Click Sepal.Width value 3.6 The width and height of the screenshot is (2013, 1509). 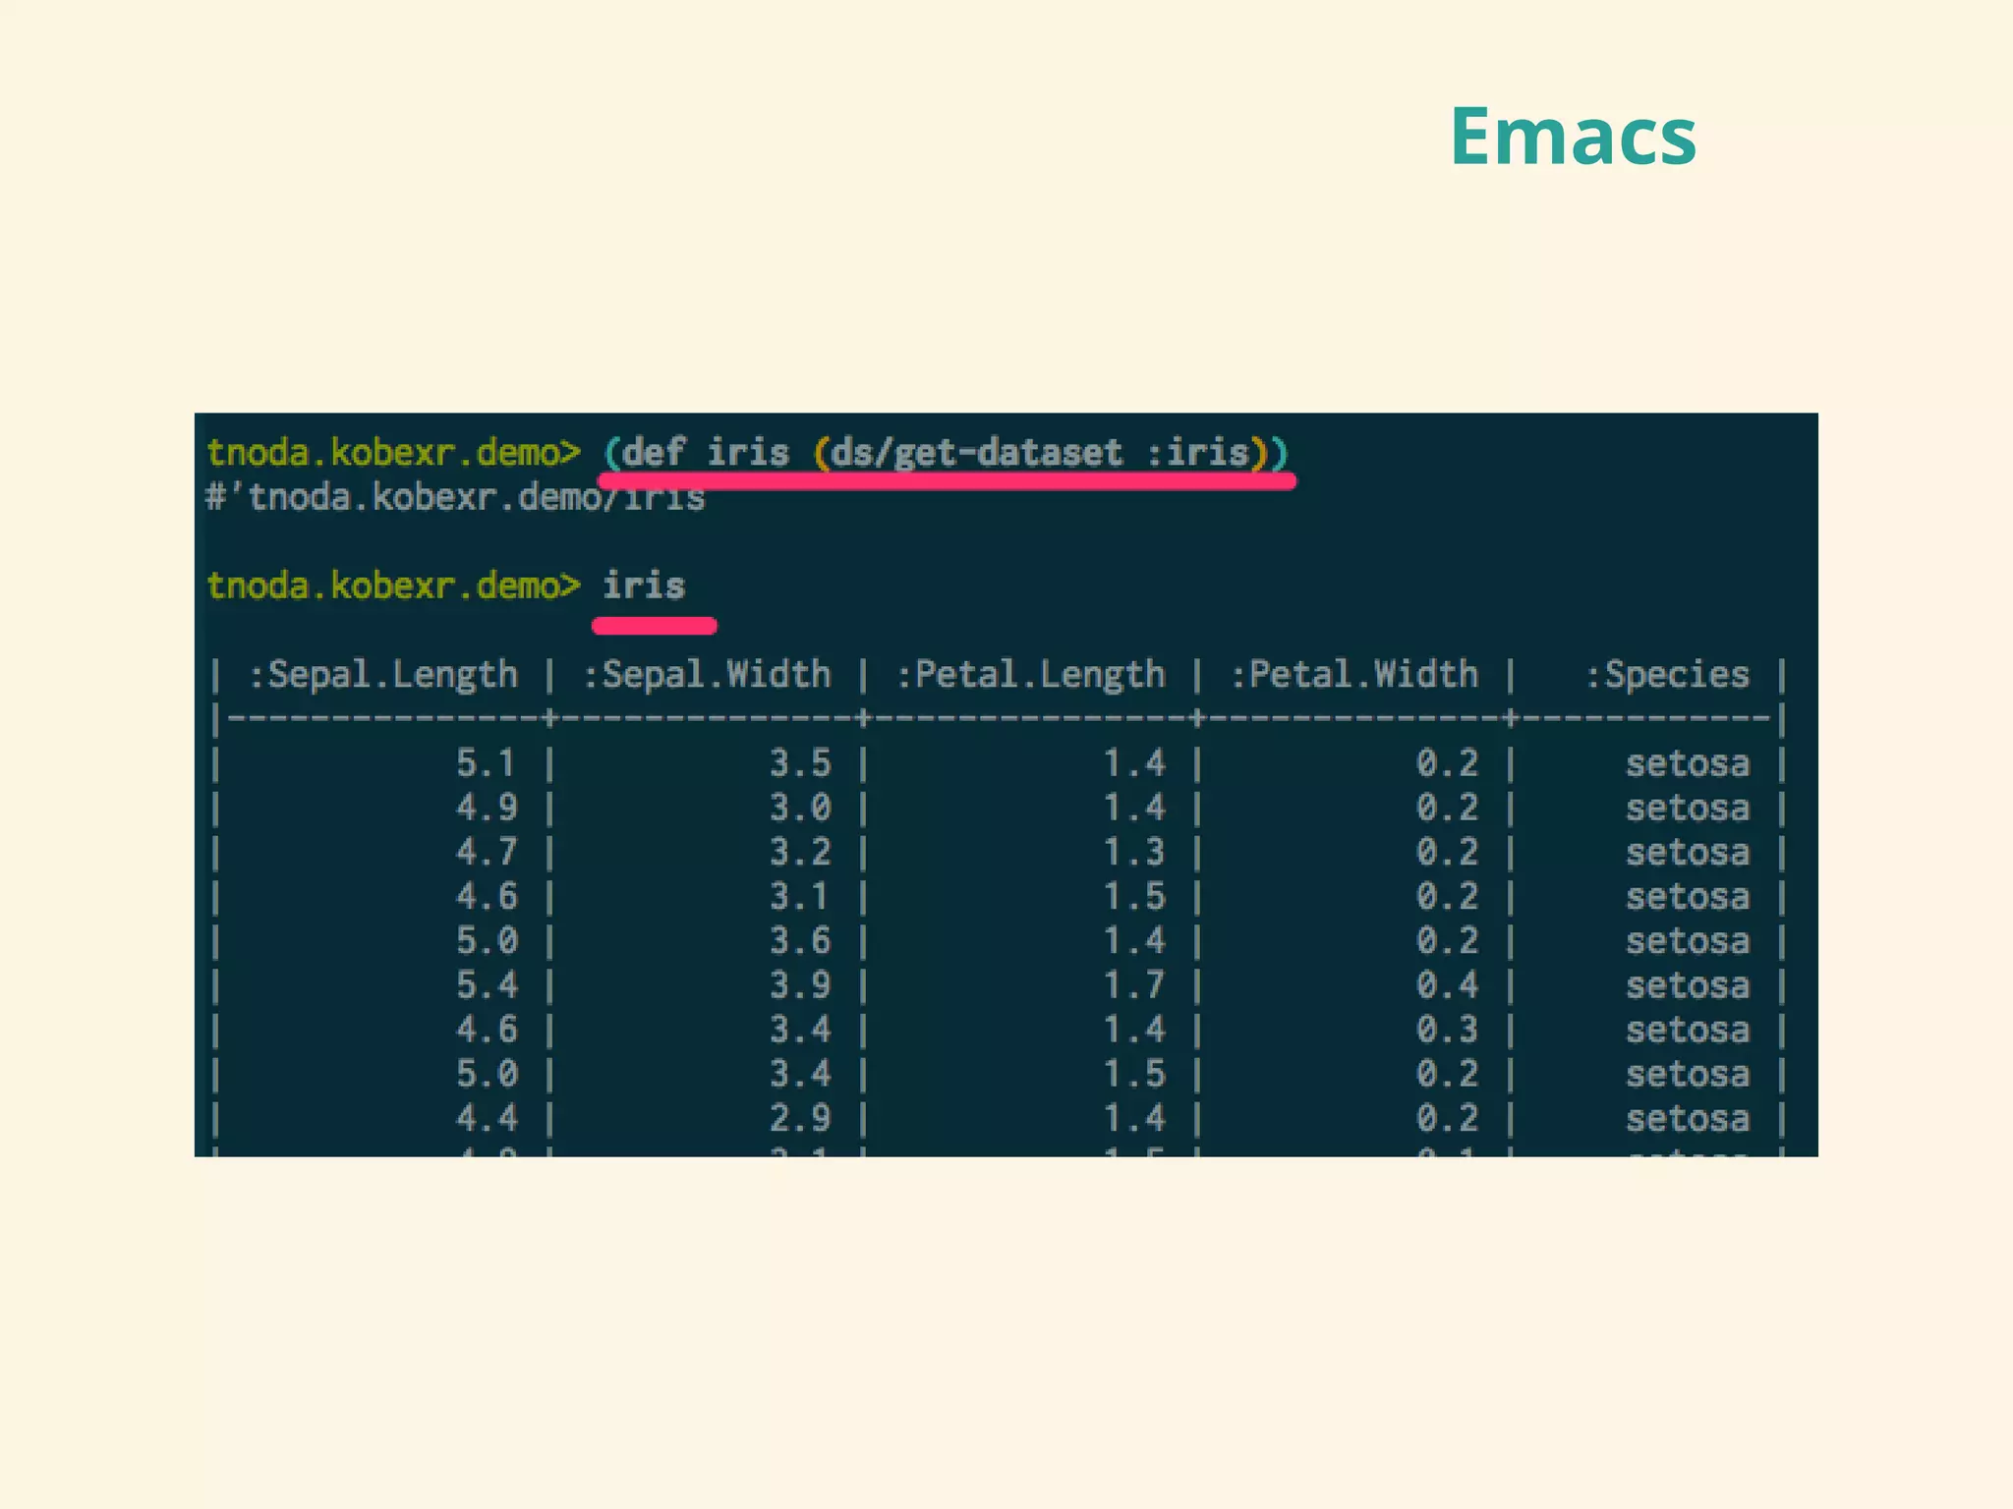point(800,941)
